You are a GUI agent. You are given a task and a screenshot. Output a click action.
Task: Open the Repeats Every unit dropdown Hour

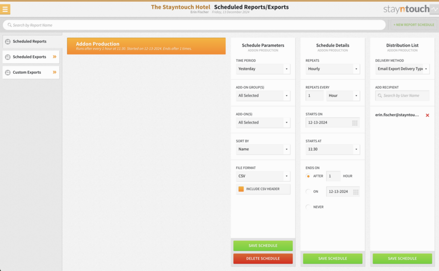343,96
